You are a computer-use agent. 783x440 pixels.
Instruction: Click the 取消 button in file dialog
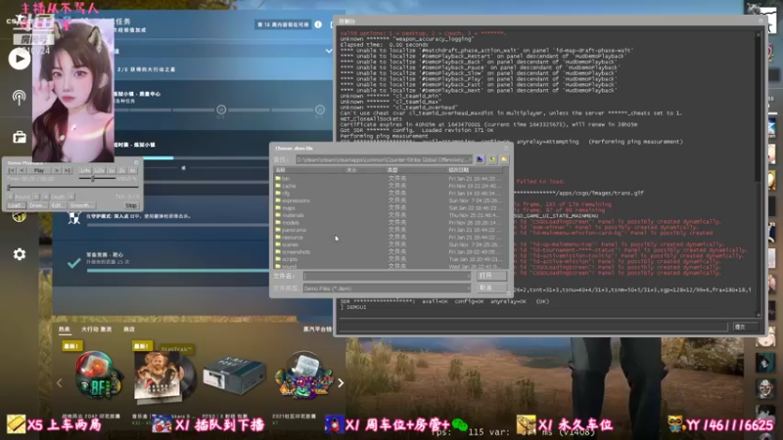coord(491,288)
